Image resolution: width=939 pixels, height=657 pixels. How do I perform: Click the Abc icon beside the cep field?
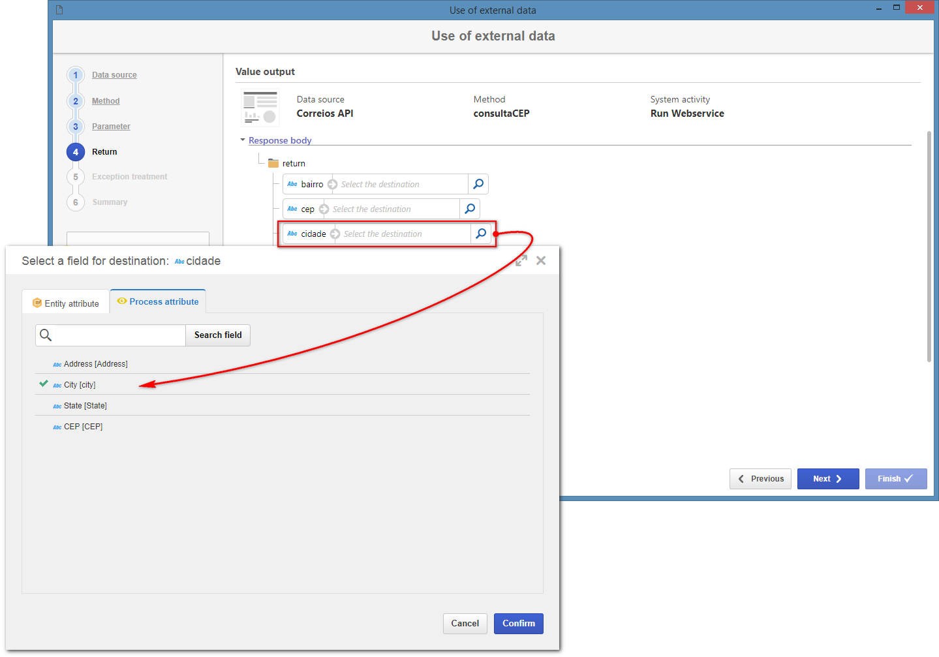[292, 209]
